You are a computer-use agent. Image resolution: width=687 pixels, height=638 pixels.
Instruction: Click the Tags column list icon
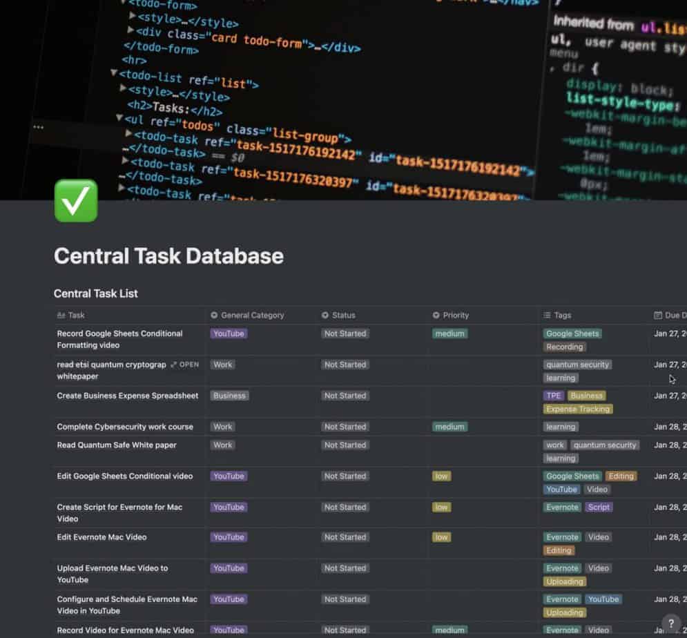click(547, 315)
